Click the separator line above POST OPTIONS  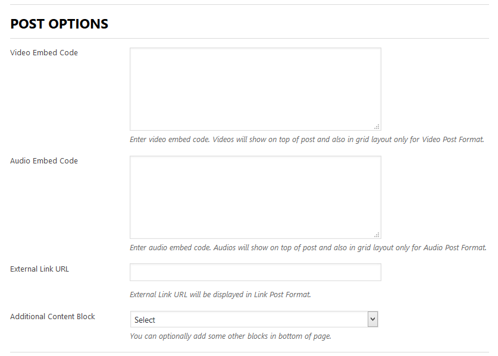pyautogui.click(x=249, y=5)
